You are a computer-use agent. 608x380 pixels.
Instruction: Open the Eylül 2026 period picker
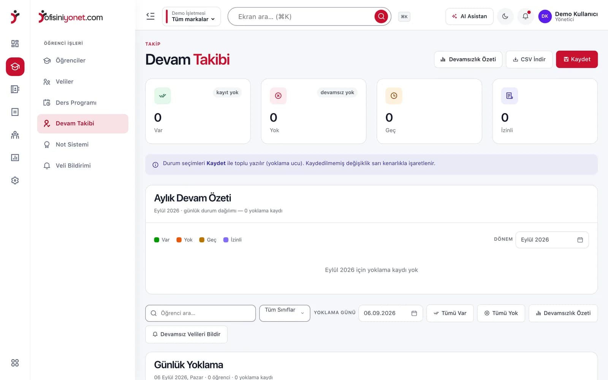pyautogui.click(x=552, y=240)
